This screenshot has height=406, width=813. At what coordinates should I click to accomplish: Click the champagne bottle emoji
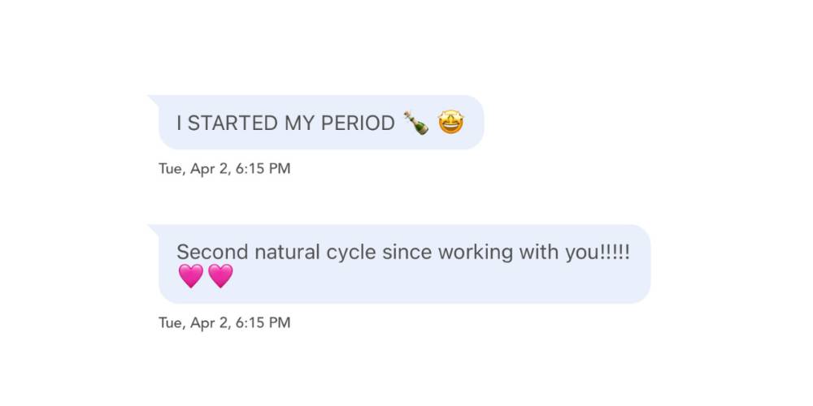coord(415,123)
